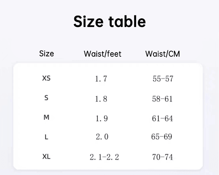The width and height of the screenshot is (219, 175).
Task: Choose the S size label
Action: [x=46, y=98]
